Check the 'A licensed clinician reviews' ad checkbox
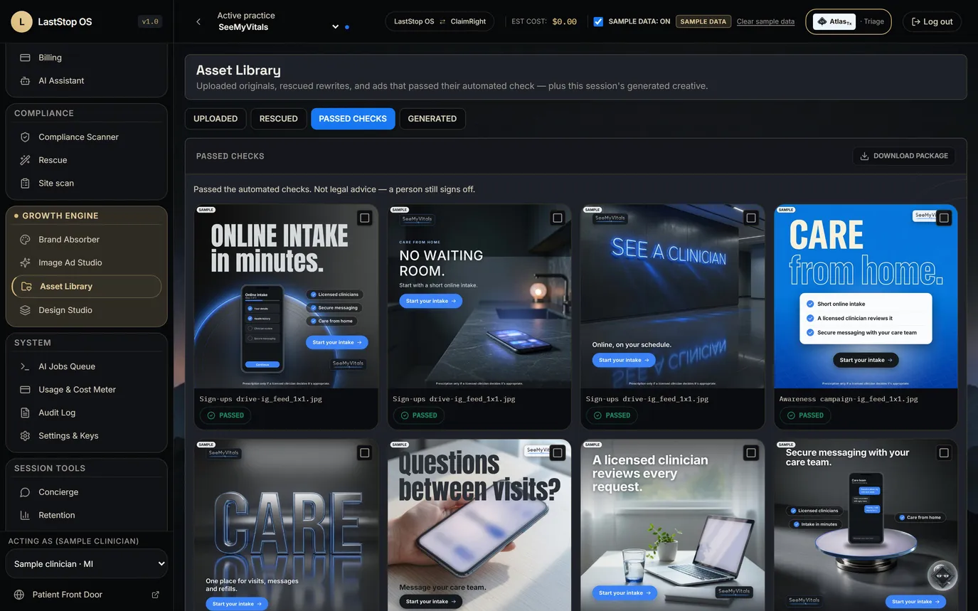 click(751, 452)
